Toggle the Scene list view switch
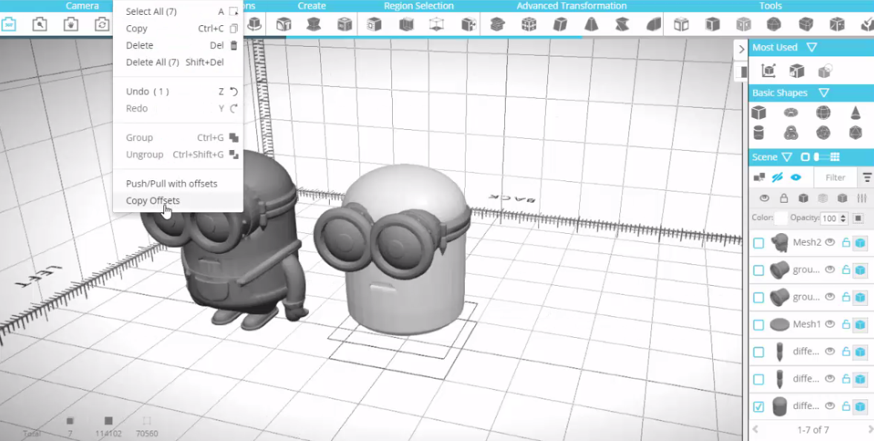Screen dimensions: 874x441 click(821, 157)
